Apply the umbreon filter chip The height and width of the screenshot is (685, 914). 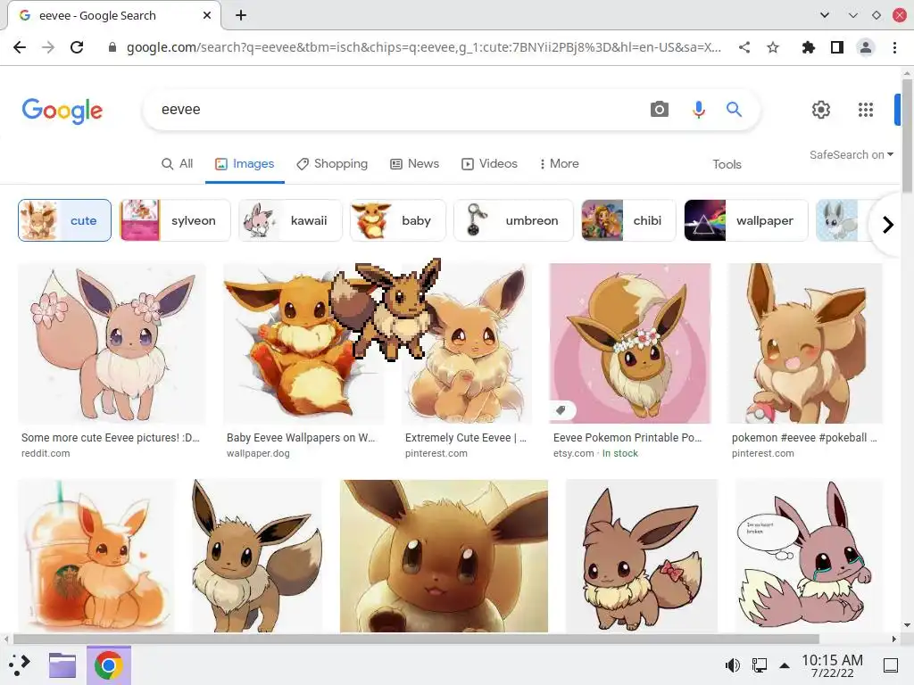click(513, 220)
